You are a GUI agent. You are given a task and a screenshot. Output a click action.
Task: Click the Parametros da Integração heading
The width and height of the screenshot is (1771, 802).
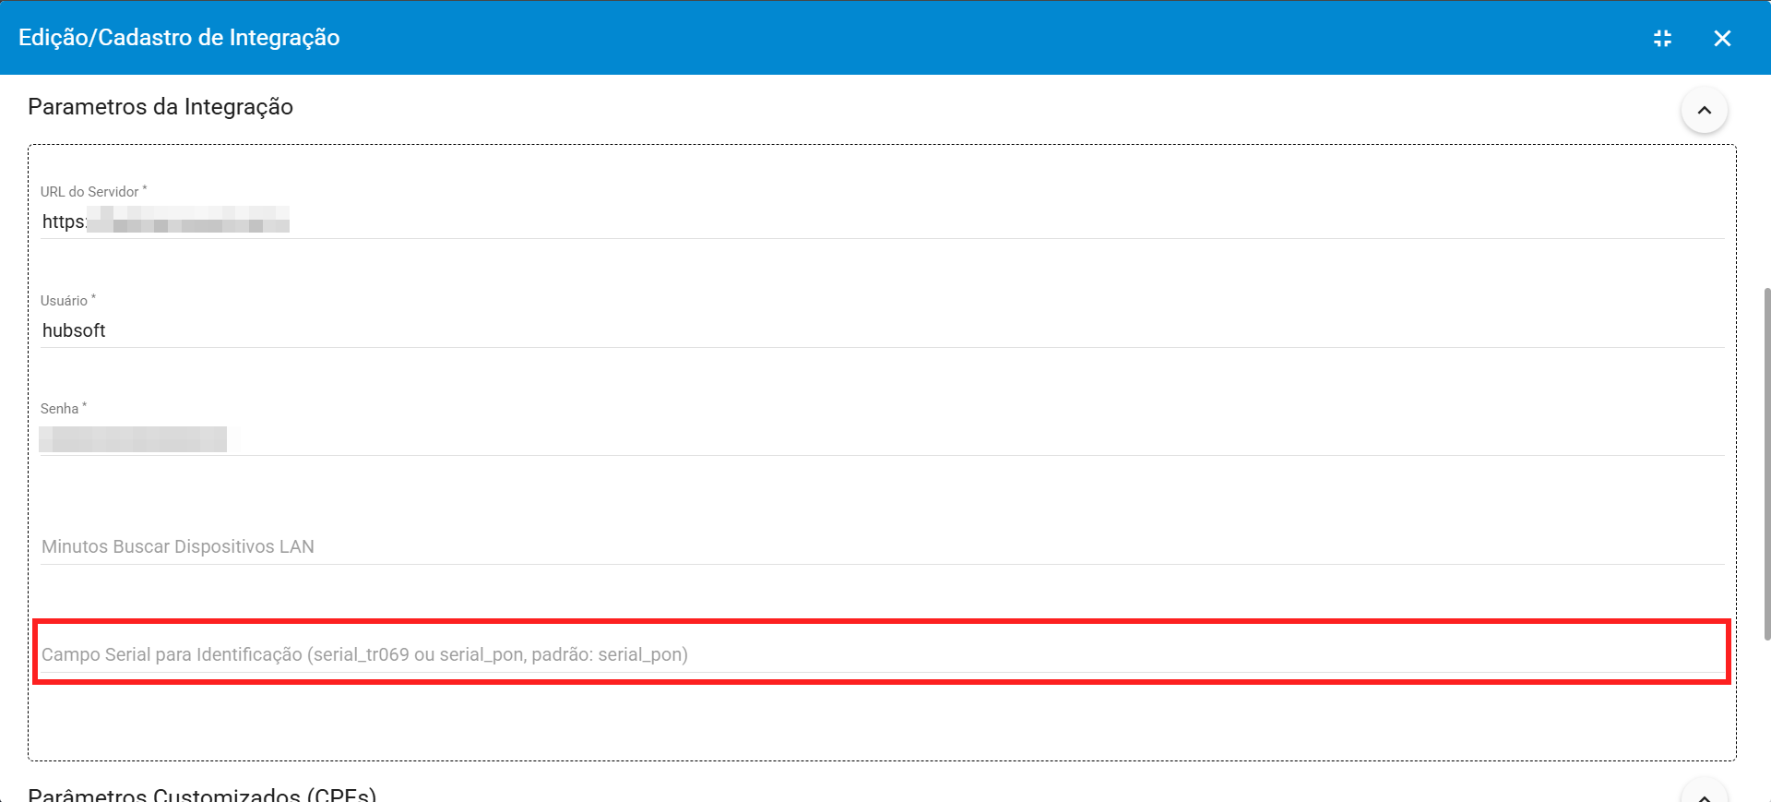[x=160, y=107]
